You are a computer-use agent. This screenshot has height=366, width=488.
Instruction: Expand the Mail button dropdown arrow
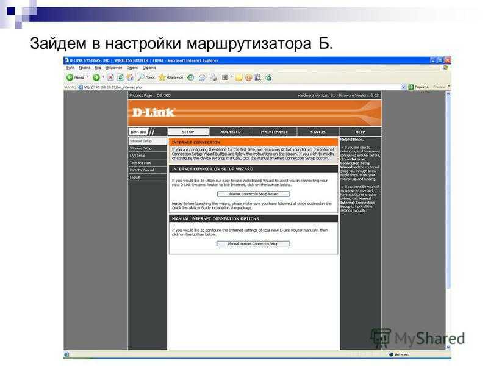[207, 77]
